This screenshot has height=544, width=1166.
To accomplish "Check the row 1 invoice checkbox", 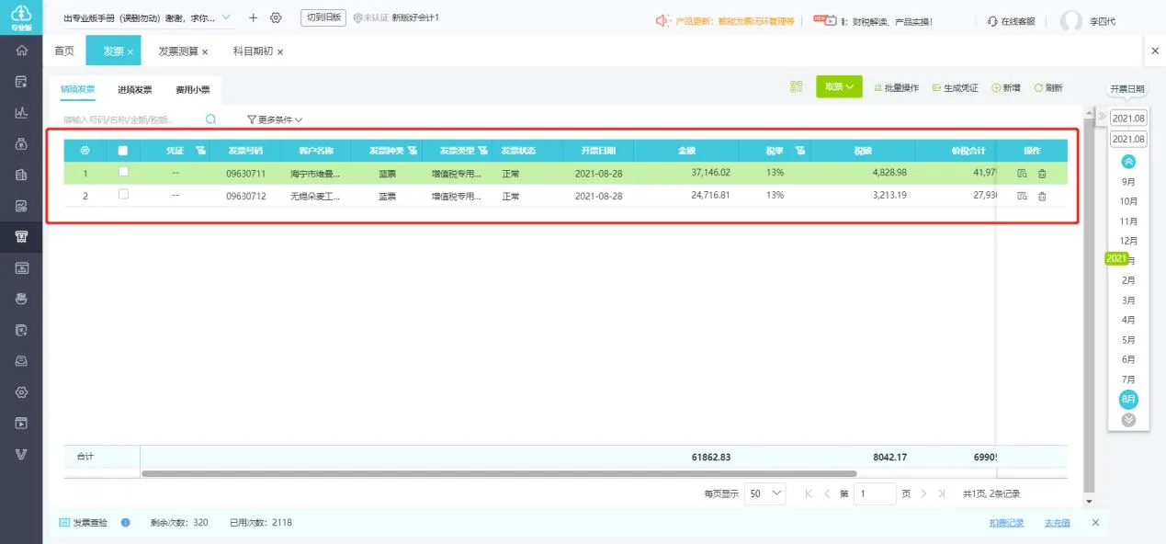I will pos(123,172).
